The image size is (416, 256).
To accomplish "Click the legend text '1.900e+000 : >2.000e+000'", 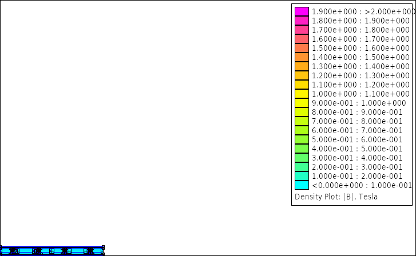I will point(363,11).
